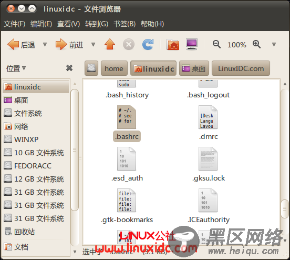This screenshot has height=260, width=290.
Task: Select the .ICEauthority file icon
Action: click(x=208, y=201)
